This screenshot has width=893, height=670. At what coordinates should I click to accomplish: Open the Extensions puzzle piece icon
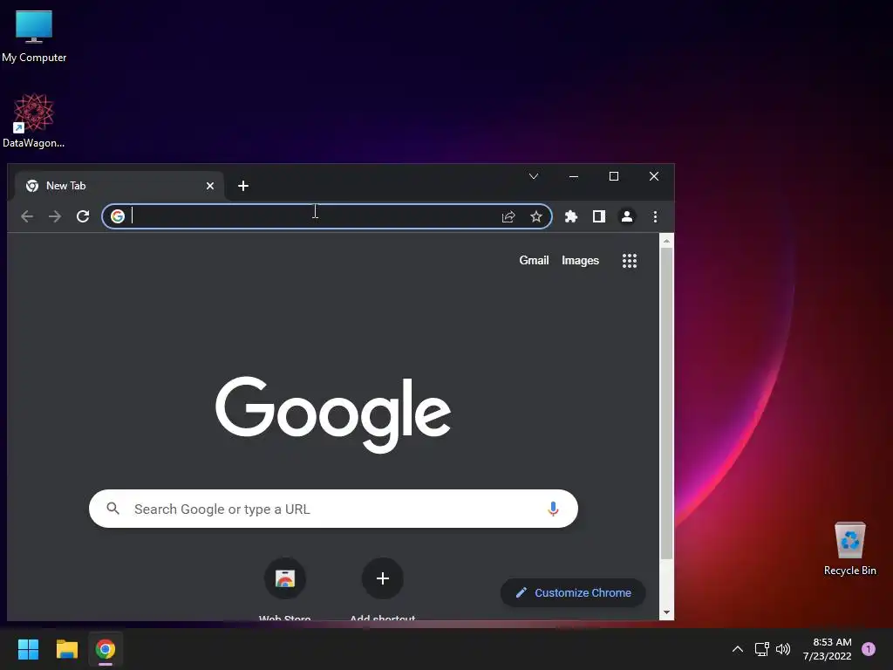click(x=570, y=216)
